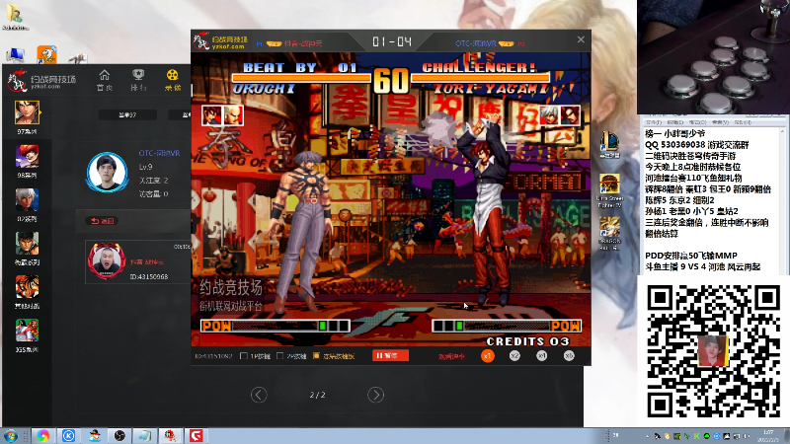The image size is (790, 444).
Task: Open the red C taskbar icon
Action: [196, 435]
